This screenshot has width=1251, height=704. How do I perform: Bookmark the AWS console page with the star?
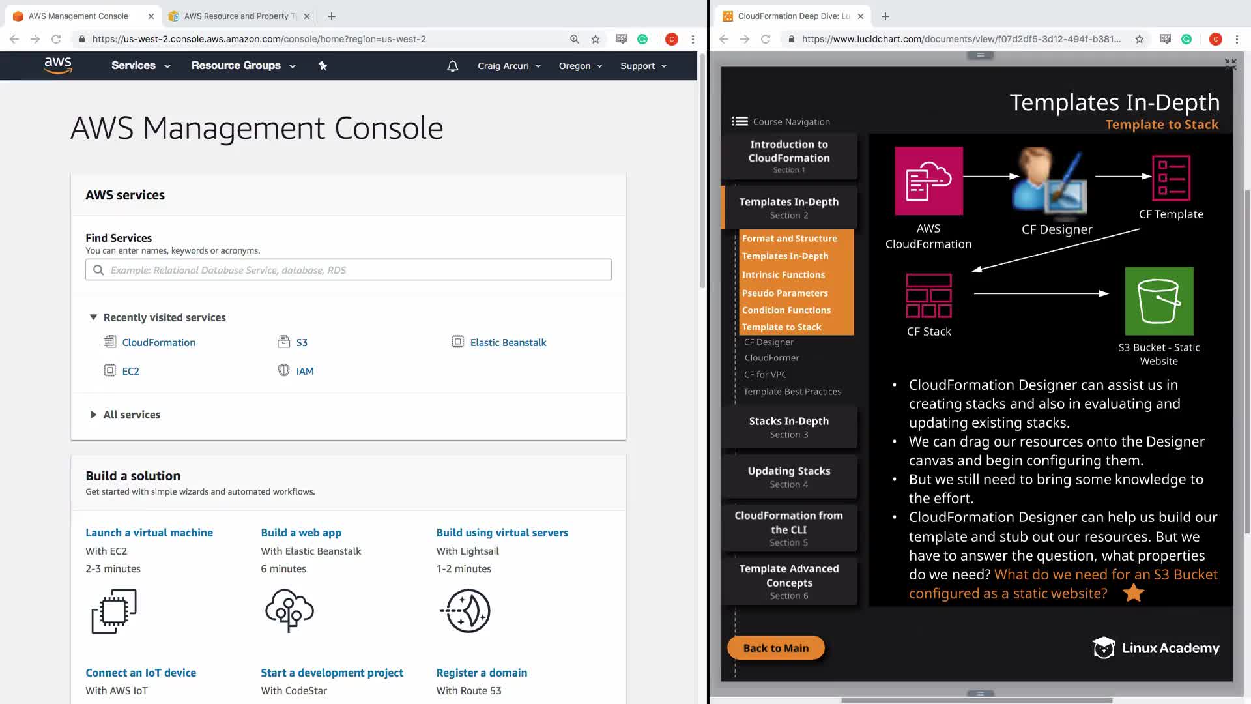click(x=595, y=39)
